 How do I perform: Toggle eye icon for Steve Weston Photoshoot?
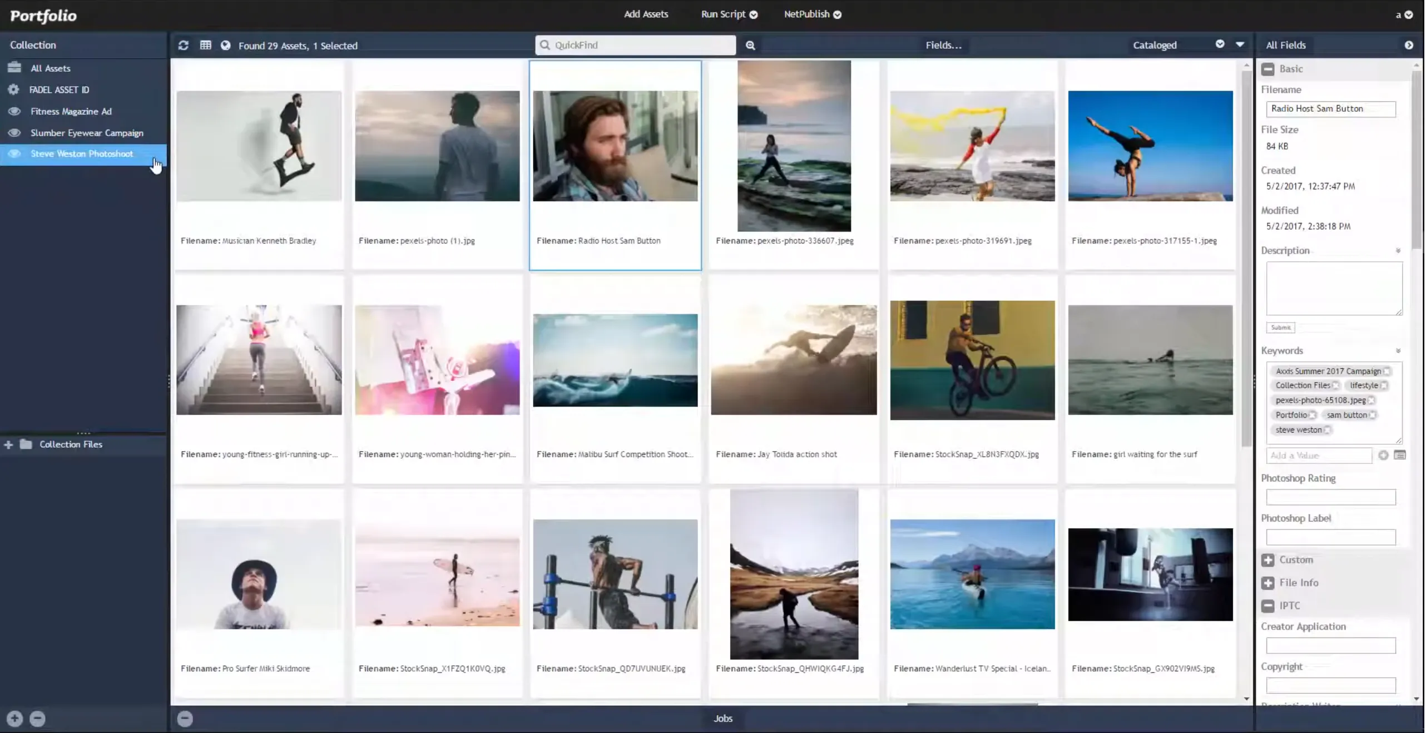point(14,153)
